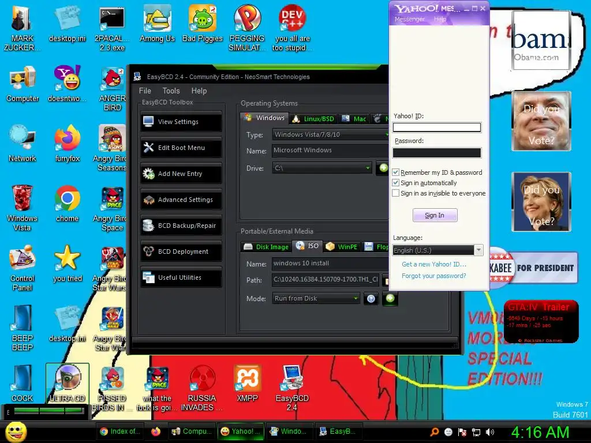Open the chome Chrome desktop icon
This screenshot has height=443, width=591.
tap(67, 204)
